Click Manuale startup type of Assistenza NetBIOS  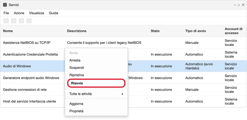(x=192, y=43)
